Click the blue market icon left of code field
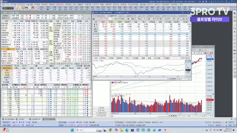Image resolution: width=237 pixels, height=133 pixels. [x=94, y=19]
